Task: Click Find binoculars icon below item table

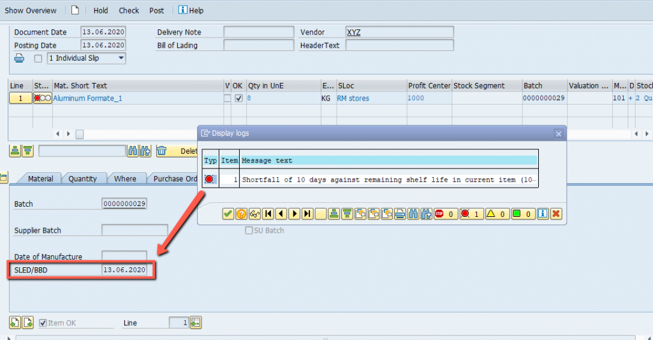Action: pyautogui.click(x=133, y=151)
